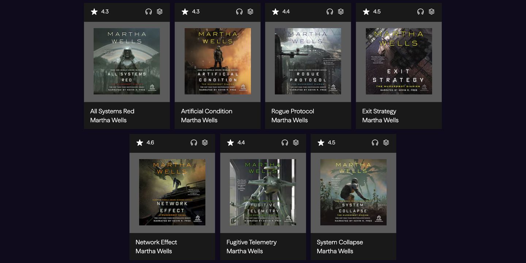This screenshot has width=526, height=263.
Task: Click the Network Effect title text
Action: coord(156,242)
